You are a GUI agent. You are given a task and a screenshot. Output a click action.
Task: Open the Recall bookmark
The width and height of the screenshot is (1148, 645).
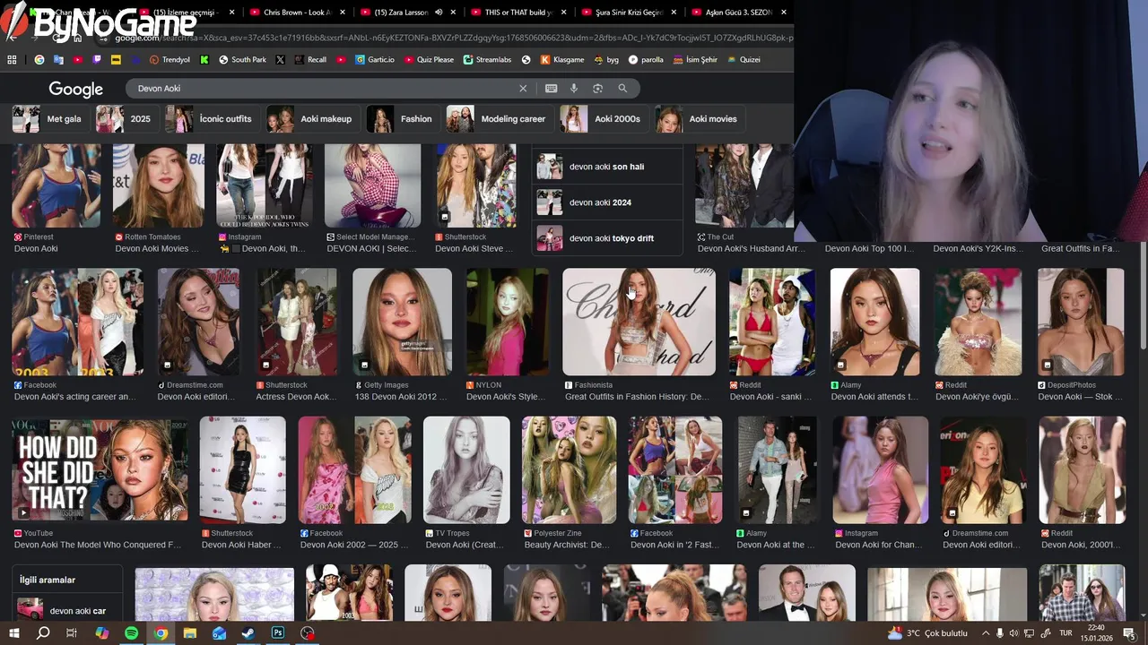point(310,59)
